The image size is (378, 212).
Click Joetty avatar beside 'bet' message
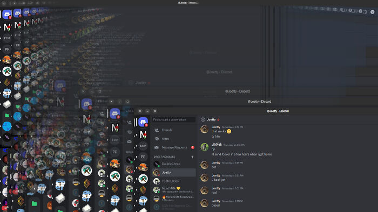pyautogui.click(x=205, y=165)
